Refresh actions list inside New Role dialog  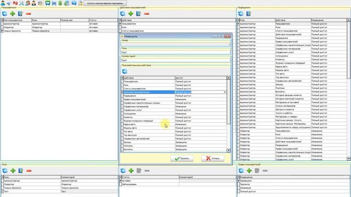[x=124, y=71]
